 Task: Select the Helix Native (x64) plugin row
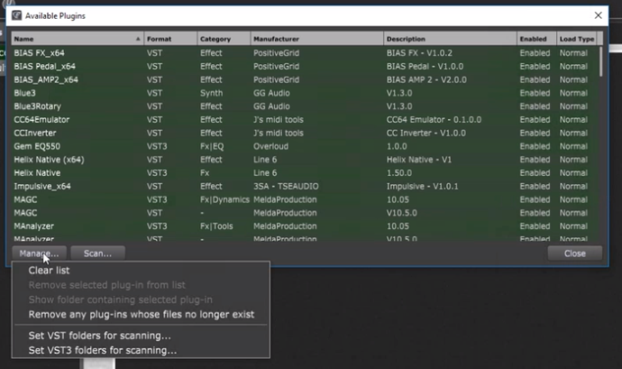[305, 160]
